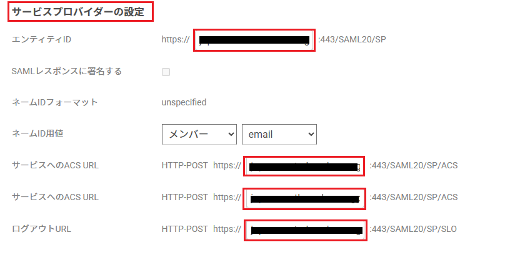Click the ログアウトURL hostname input field
Screen dimensions: 505x255
point(305,230)
